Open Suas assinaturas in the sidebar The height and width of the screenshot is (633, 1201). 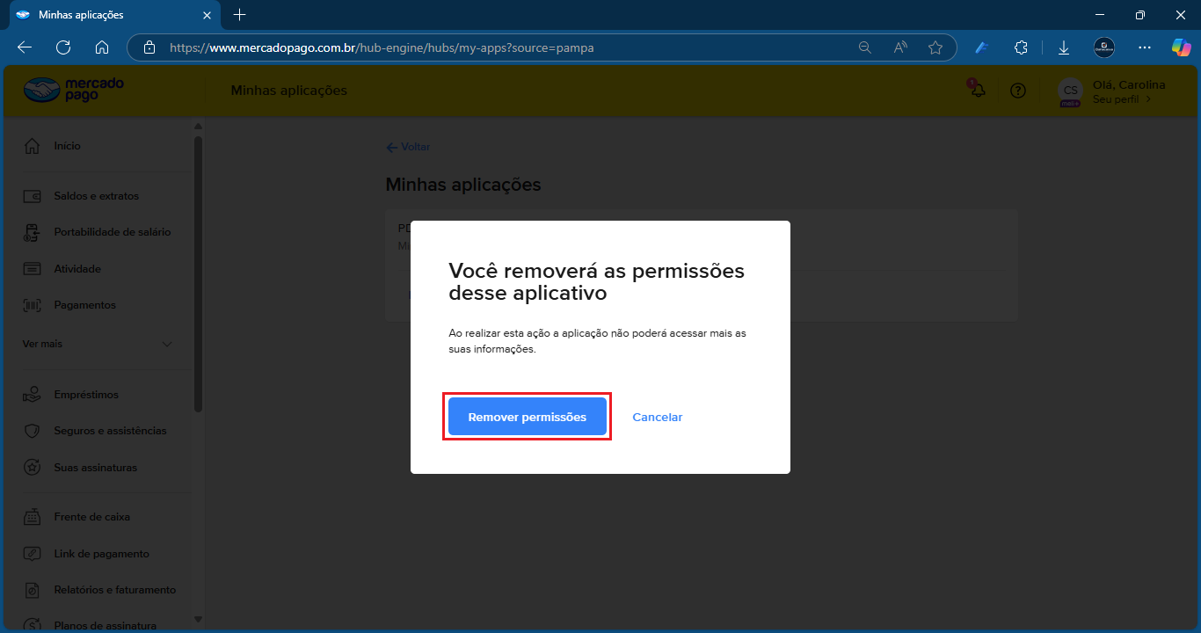pos(95,468)
